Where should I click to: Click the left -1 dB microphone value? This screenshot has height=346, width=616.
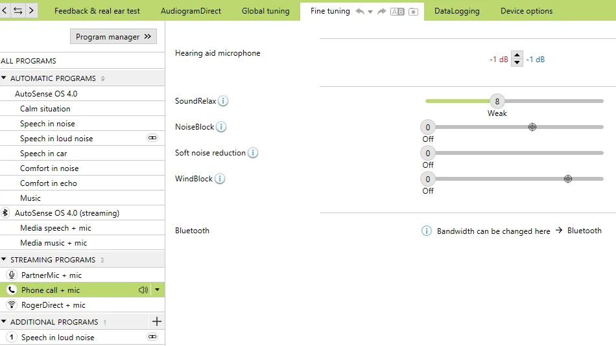(x=499, y=60)
